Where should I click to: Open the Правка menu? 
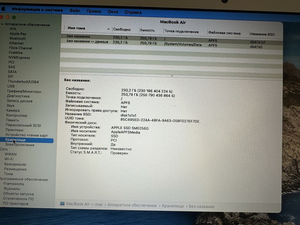94,11
